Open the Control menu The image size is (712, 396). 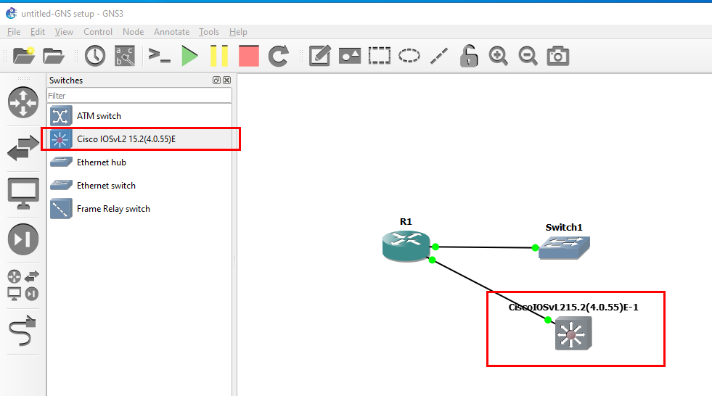98,32
